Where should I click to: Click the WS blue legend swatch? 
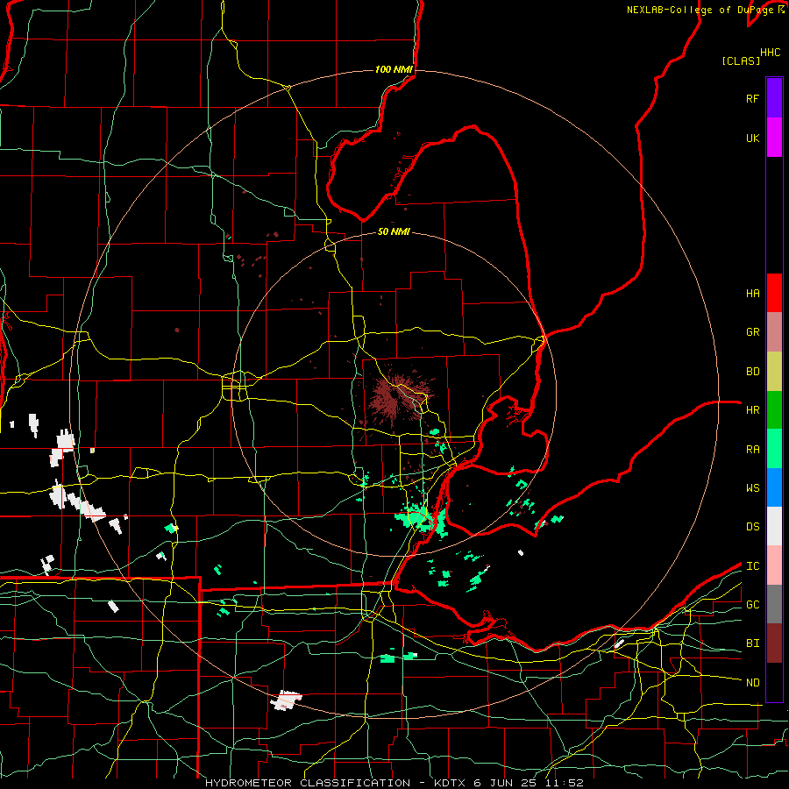click(774, 487)
